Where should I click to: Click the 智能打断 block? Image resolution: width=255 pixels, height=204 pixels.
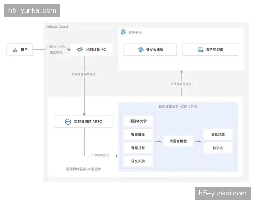coord(138,148)
